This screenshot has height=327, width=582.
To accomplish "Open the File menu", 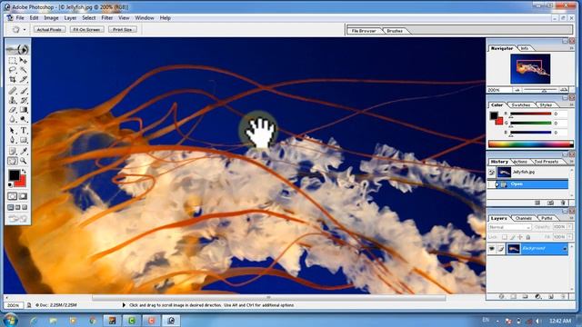I will [20, 18].
